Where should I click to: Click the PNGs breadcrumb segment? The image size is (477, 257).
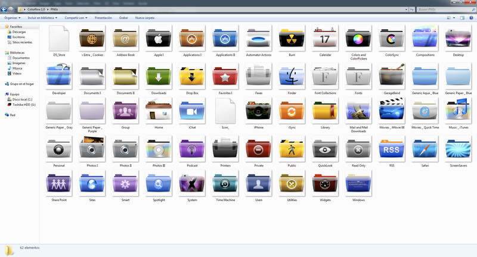click(x=54, y=10)
